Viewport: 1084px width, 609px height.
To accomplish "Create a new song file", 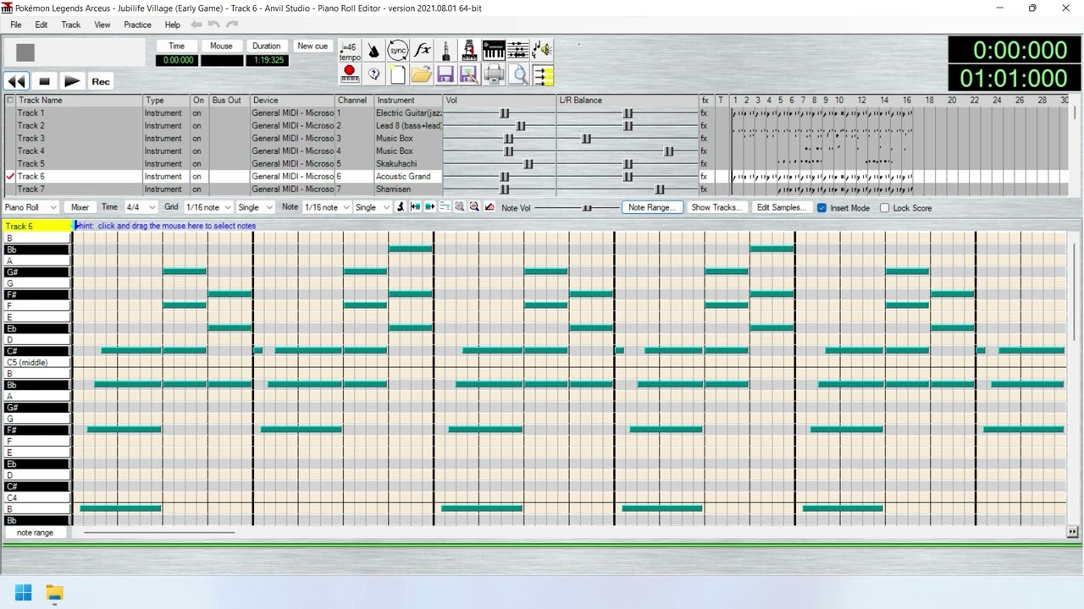I will 397,75.
